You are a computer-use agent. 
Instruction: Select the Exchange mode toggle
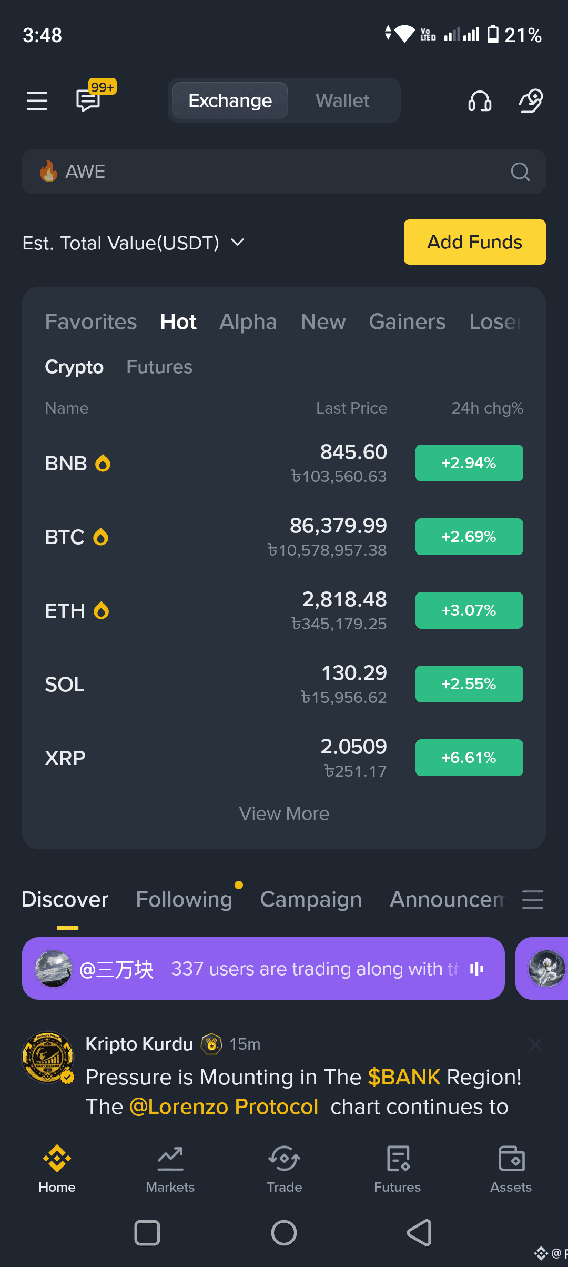(230, 100)
